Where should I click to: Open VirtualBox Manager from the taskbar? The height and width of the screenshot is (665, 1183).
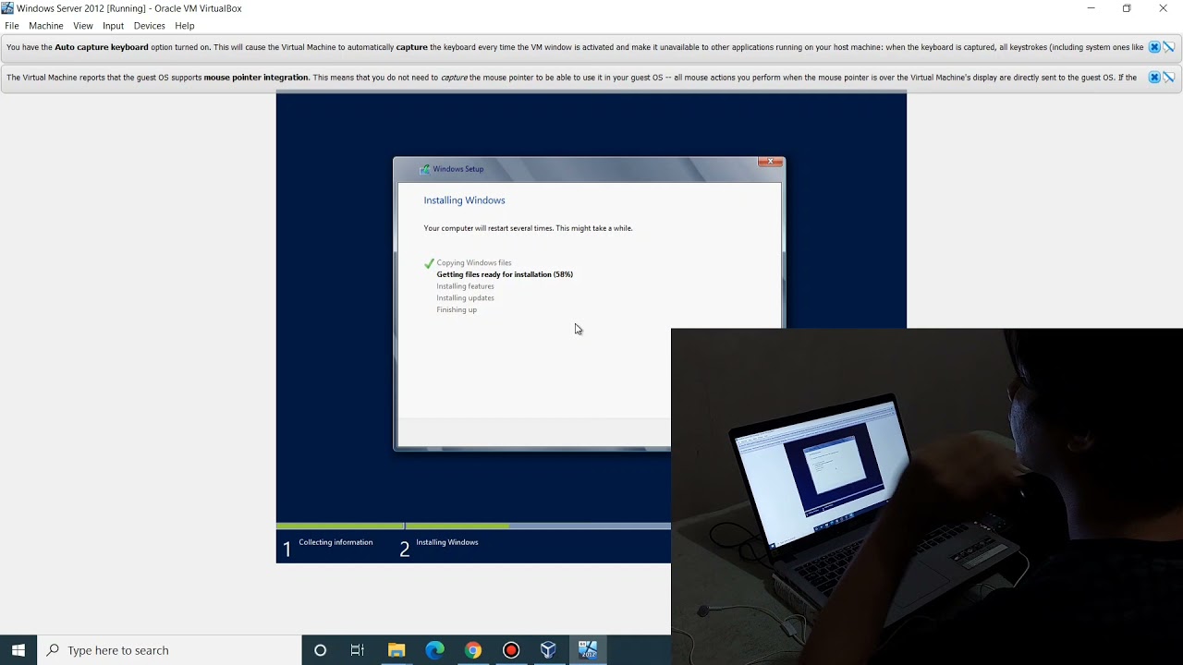pos(549,650)
